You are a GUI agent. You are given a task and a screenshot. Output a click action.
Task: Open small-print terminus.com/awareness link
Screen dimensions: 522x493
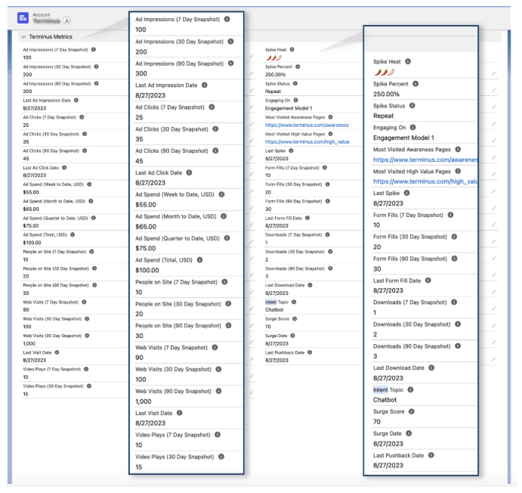coord(307,126)
